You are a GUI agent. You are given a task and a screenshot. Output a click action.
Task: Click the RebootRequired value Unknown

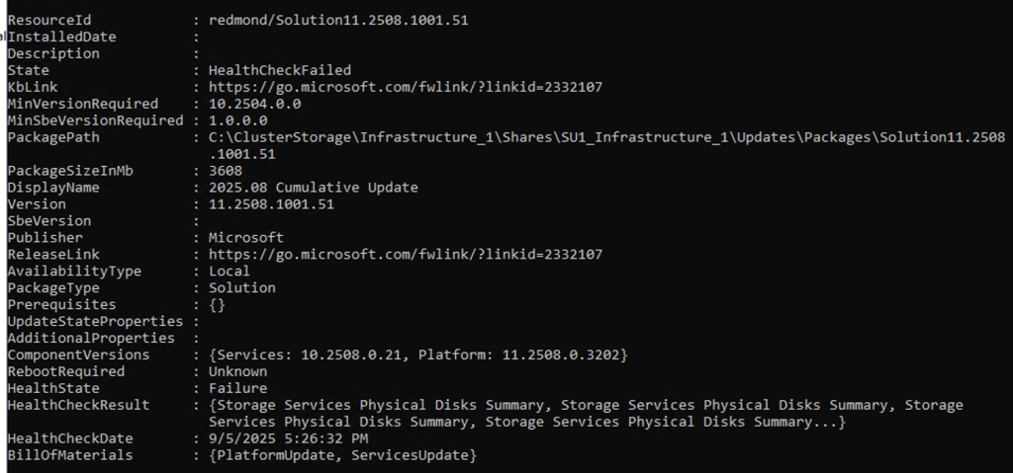[237, 371]
